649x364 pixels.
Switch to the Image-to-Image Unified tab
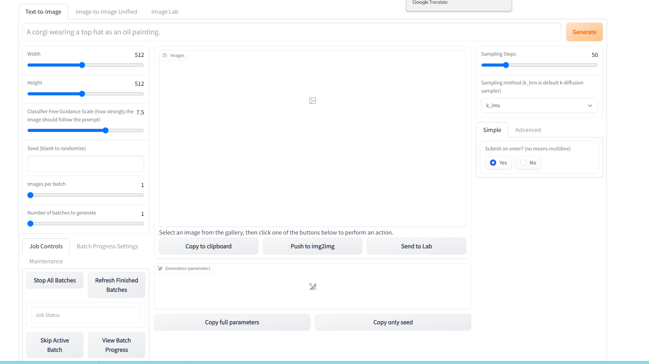(106, 12)
